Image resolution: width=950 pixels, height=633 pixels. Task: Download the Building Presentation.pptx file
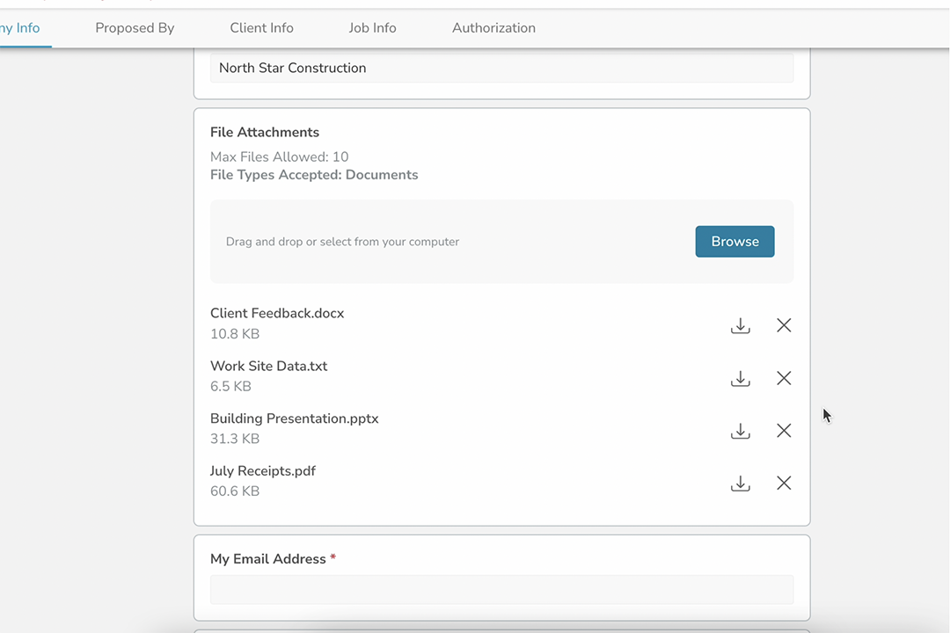[x=740, y=431]
